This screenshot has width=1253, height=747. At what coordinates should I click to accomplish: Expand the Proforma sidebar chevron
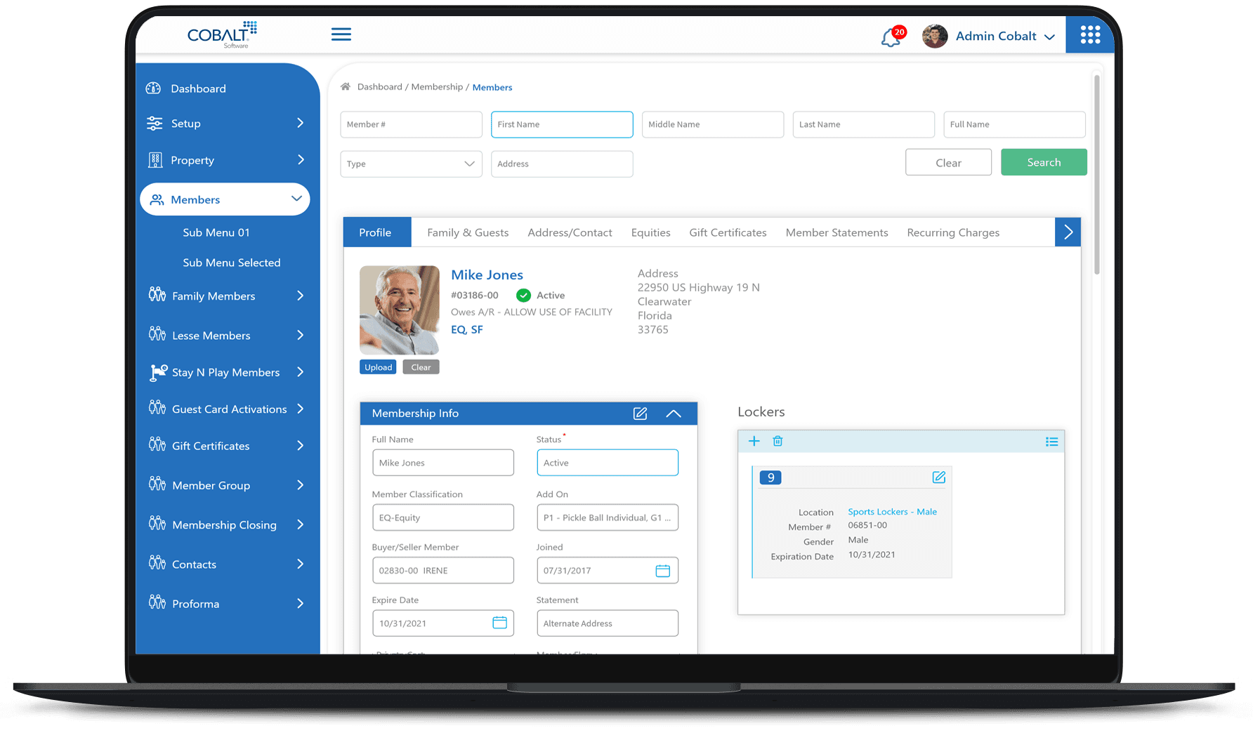click(x=301, y=604)
